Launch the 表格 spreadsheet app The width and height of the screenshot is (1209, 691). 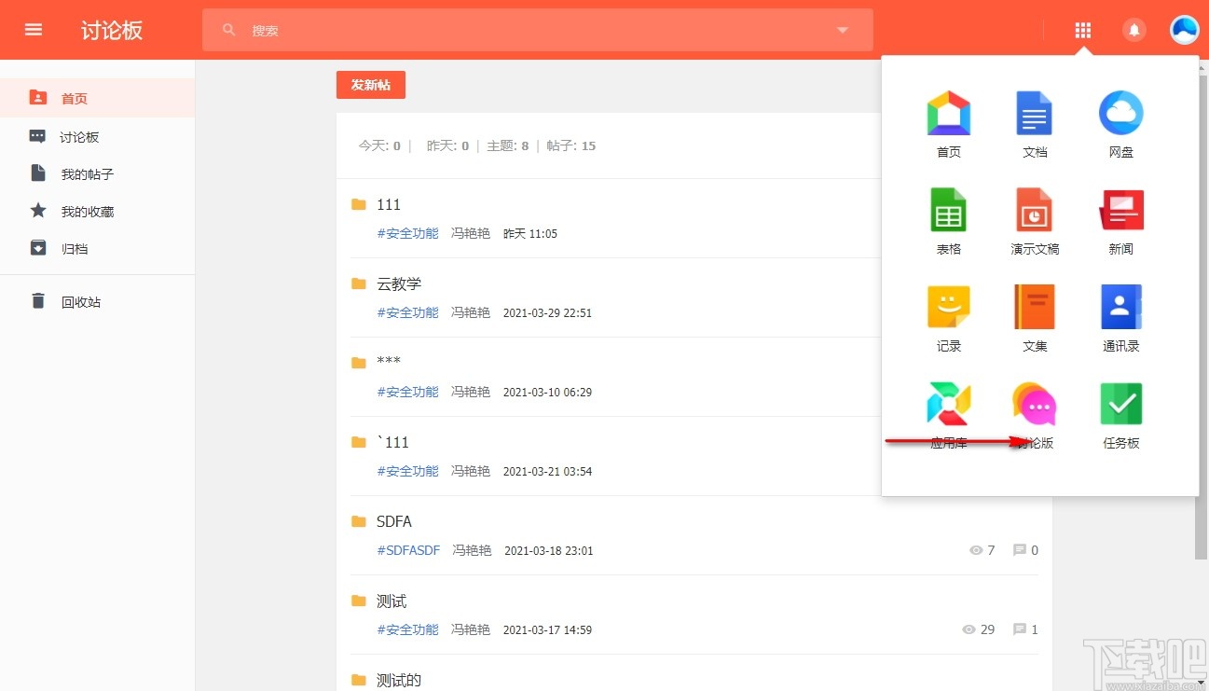949,222
